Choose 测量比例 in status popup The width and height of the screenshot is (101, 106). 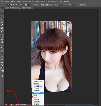pos(38,91)
